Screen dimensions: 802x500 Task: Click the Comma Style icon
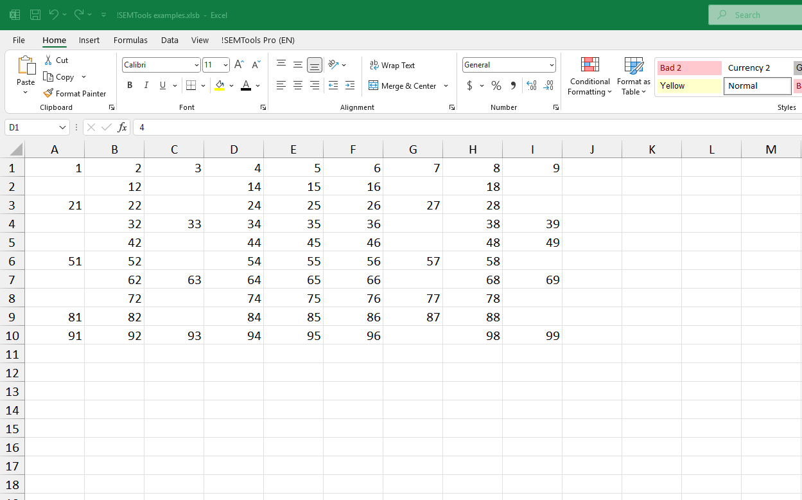coord(512,85)
